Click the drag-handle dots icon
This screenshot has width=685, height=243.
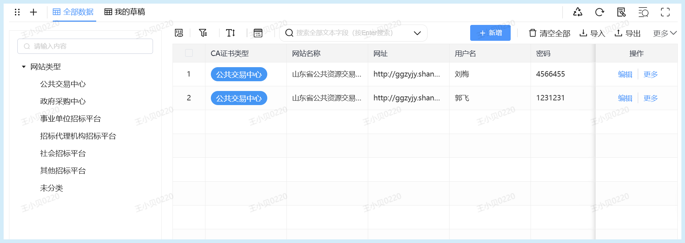17,12
